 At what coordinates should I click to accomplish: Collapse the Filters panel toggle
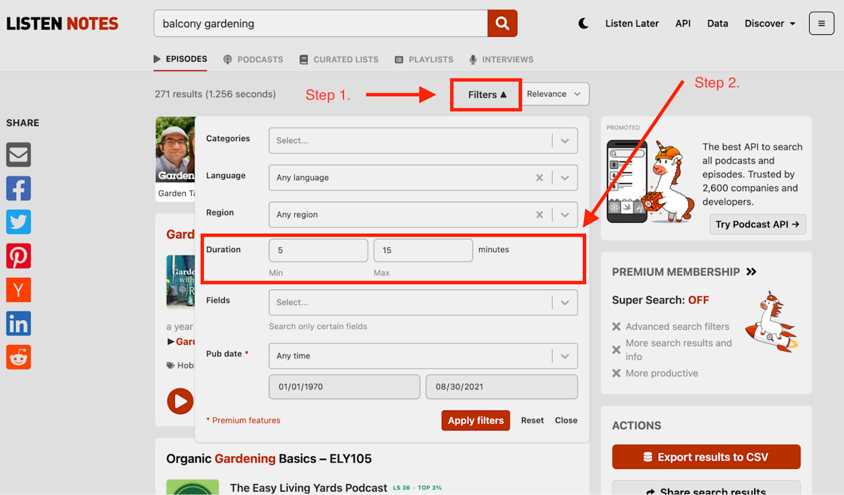tap(487, 95)
